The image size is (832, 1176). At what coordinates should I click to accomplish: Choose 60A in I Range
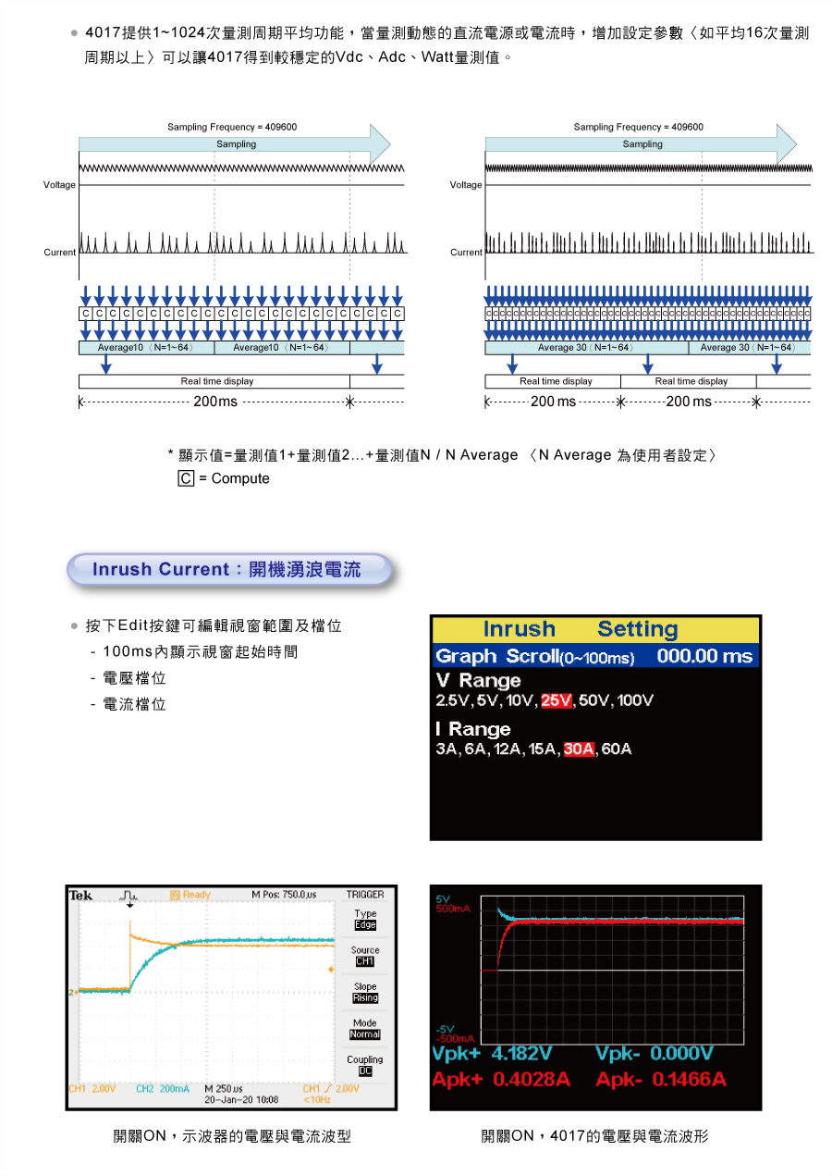[617, 749]
